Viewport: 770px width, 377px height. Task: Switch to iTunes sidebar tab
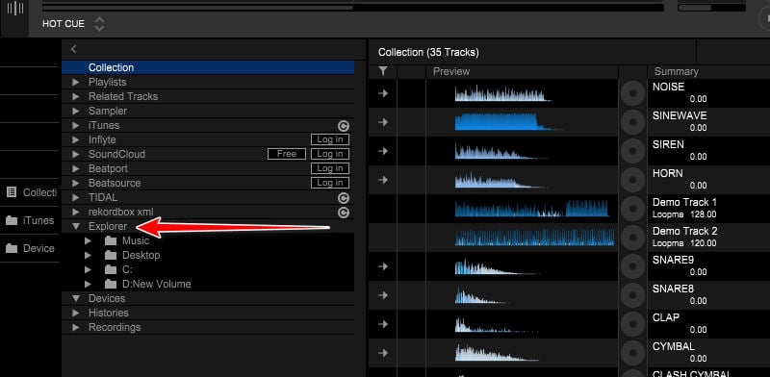click(31, 220)
